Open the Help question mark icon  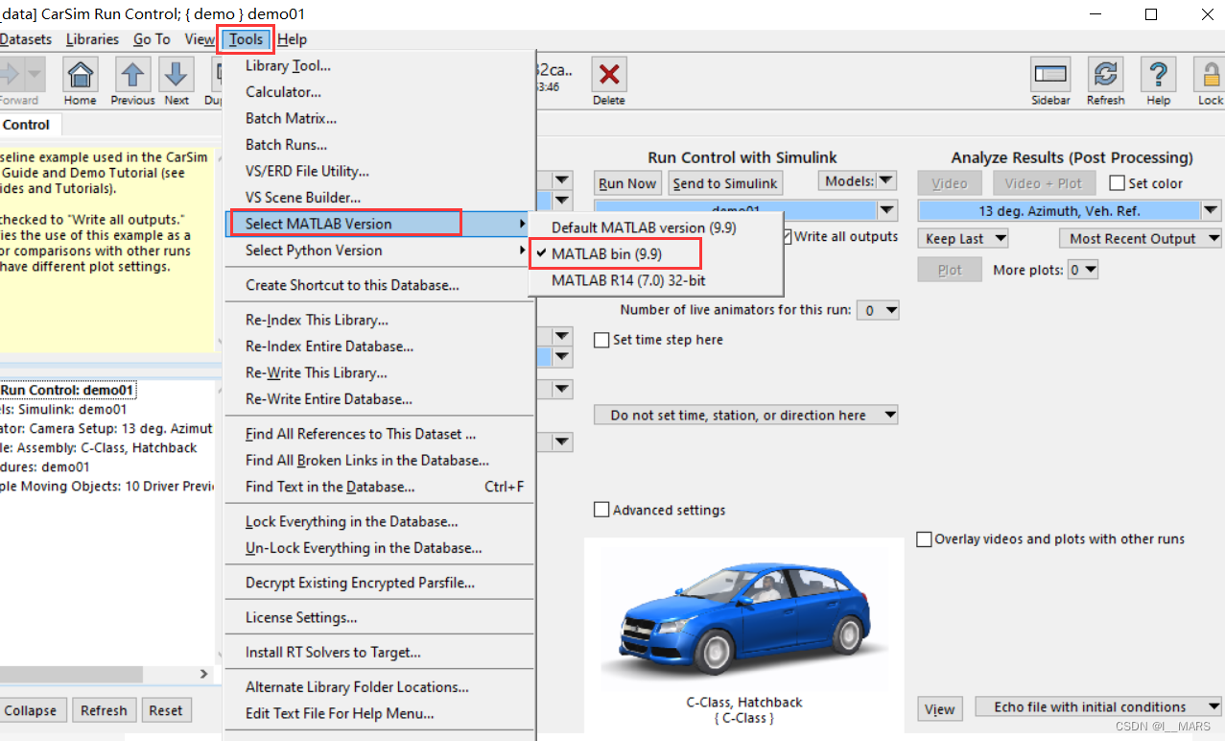tap(1159, 75)
